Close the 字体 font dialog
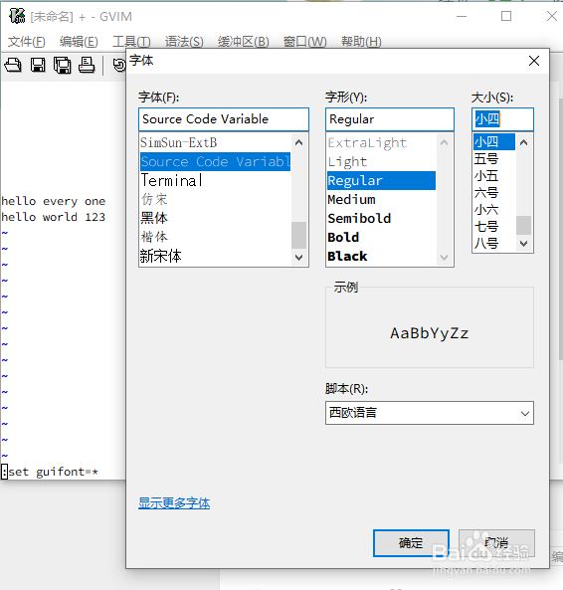This screenshot has width=563, height=590. click(534, 61)
